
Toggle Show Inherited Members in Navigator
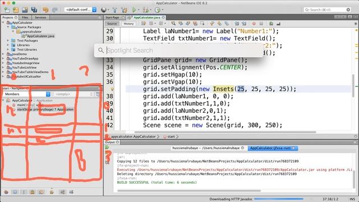(6, 192)
